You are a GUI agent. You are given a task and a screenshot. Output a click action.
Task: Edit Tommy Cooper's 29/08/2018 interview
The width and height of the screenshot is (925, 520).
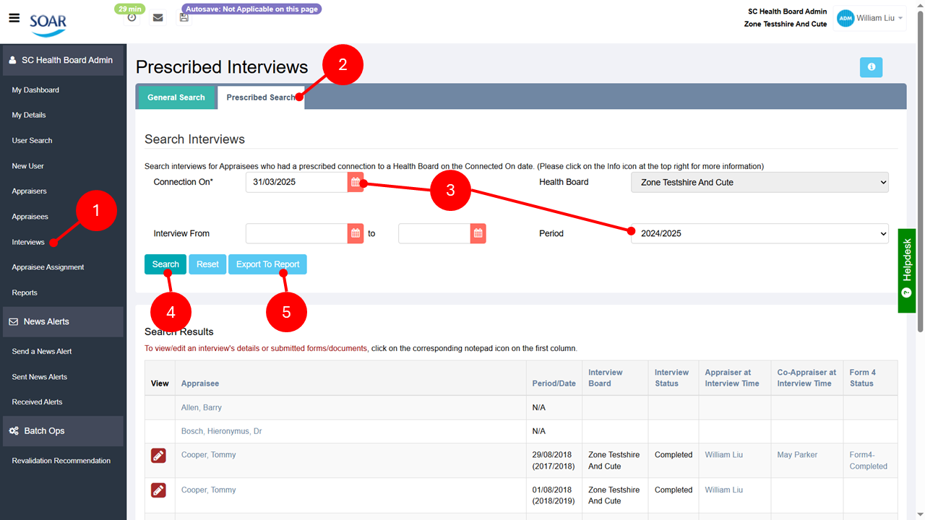[x=158, y=456]
